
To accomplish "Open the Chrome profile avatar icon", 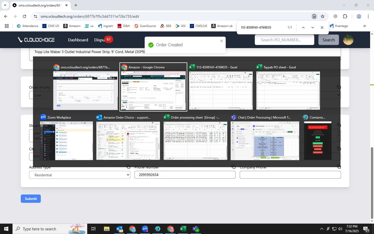I will click(x=359, y=16).
